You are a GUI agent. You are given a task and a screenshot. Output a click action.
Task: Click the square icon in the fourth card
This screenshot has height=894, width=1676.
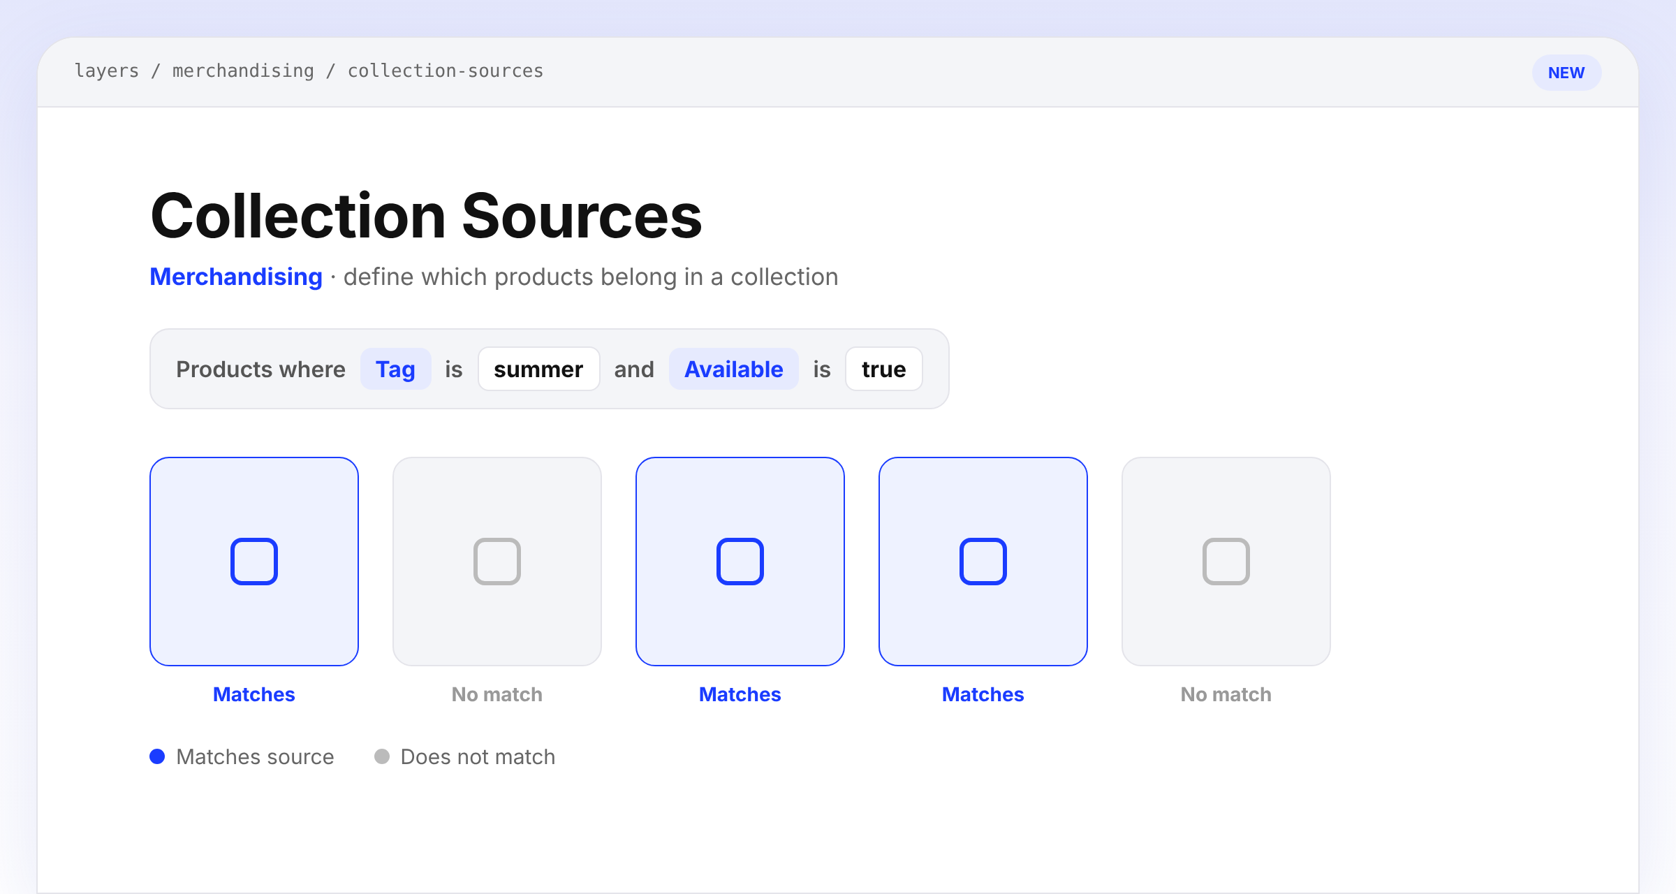tap(983, 562)
